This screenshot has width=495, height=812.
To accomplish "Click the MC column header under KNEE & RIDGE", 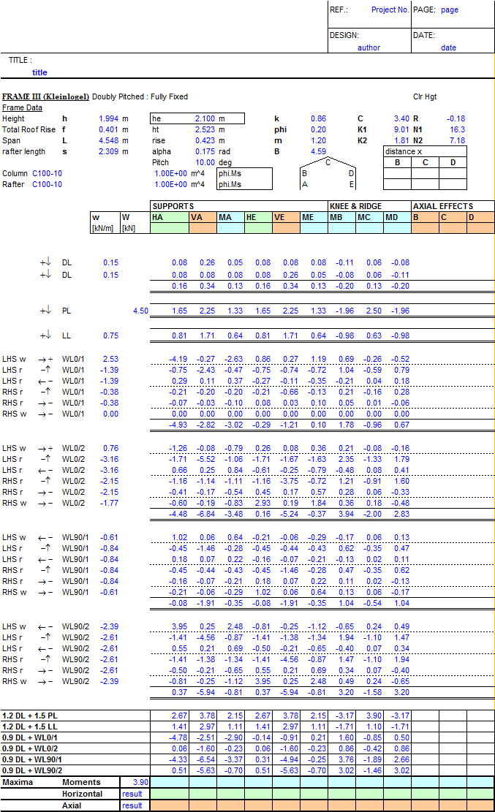I will click(x=369, y=217).
